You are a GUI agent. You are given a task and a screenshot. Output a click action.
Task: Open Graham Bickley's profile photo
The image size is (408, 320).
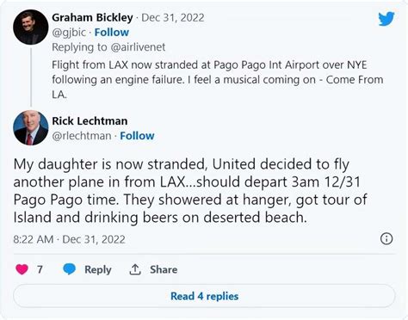click(x=31, y=27)
